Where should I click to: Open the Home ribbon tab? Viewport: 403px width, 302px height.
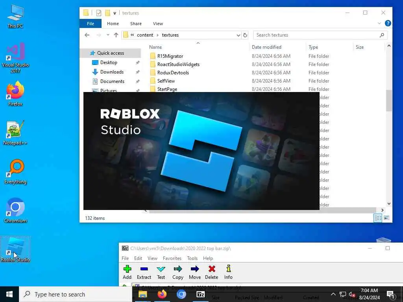113,23
